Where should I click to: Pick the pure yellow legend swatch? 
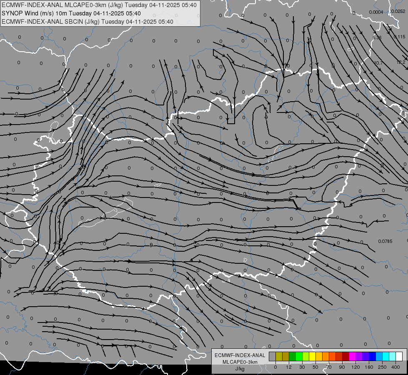(x=312, y=356)
